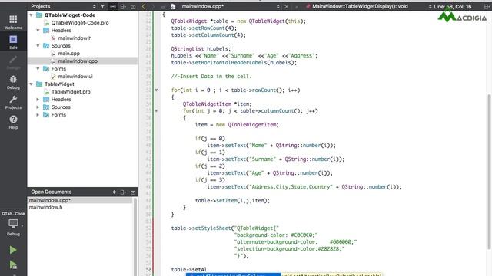
Task: Open the Welcome mode
Action: coord(13,22)
